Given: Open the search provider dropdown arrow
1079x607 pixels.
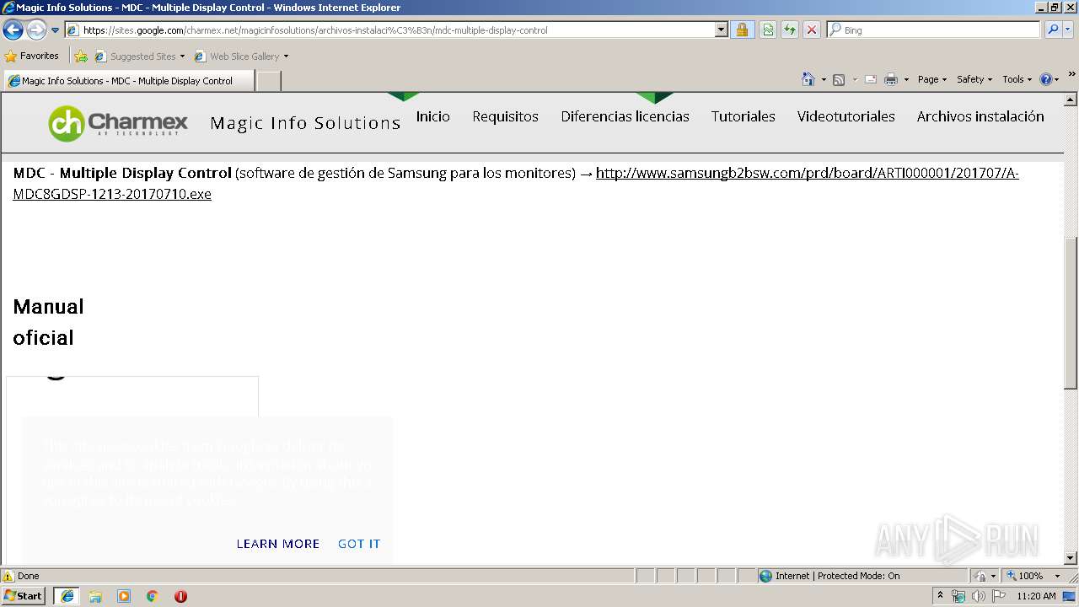Looking at the screenshot, I should 1069,30.
